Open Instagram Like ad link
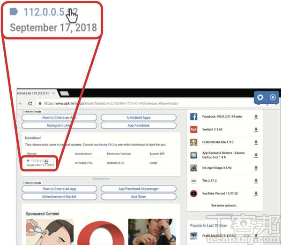The width and height of the screenshot is (281, 245). [x=59, y=125]
